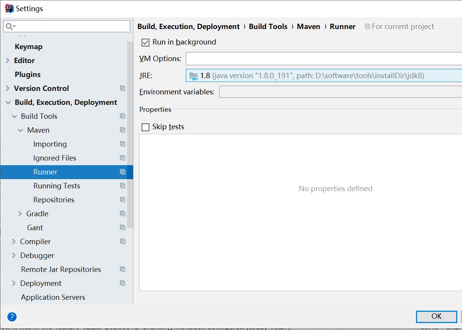Click project-level icon beside Build Tools
462x330 pixels.
click(x=123, y=116)
